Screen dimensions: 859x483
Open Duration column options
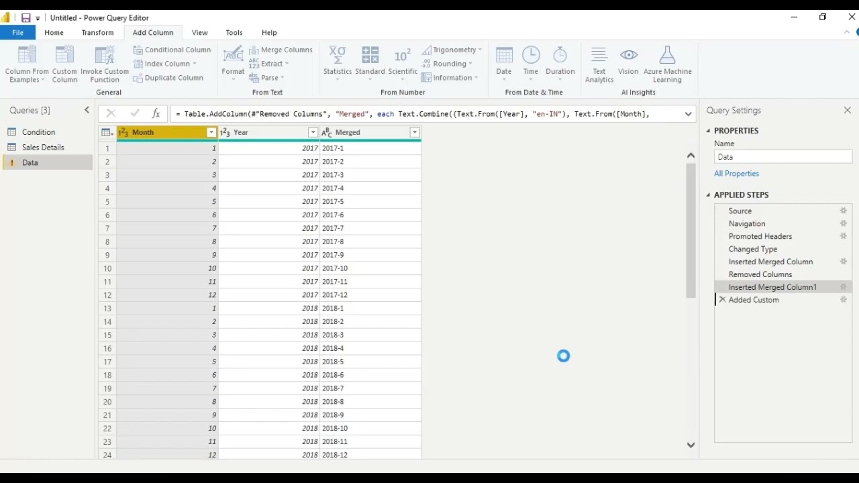(560, 64)
